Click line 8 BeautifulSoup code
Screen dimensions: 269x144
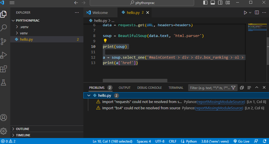click(153, 36)
